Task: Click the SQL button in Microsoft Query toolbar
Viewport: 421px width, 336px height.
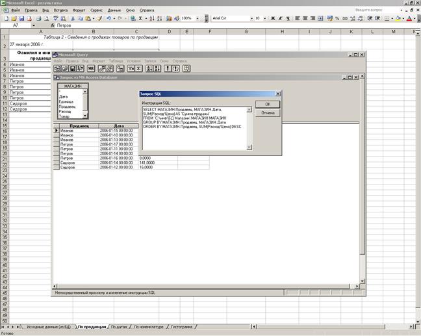Action: tap(91, 68)
